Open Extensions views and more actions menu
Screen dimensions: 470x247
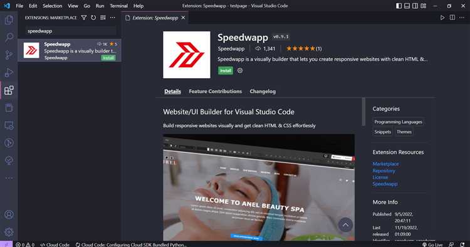pos(112,18)
